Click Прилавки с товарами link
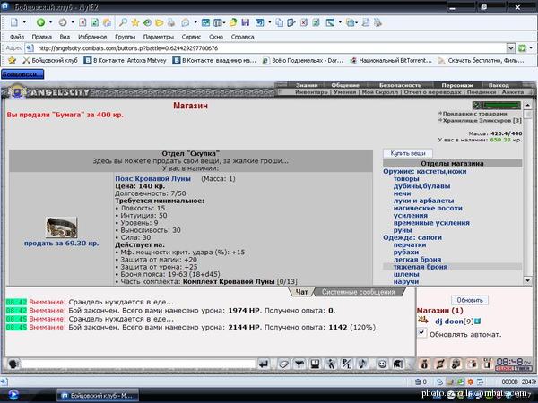This screenshot has width=538, height=403. pos(474,114)
